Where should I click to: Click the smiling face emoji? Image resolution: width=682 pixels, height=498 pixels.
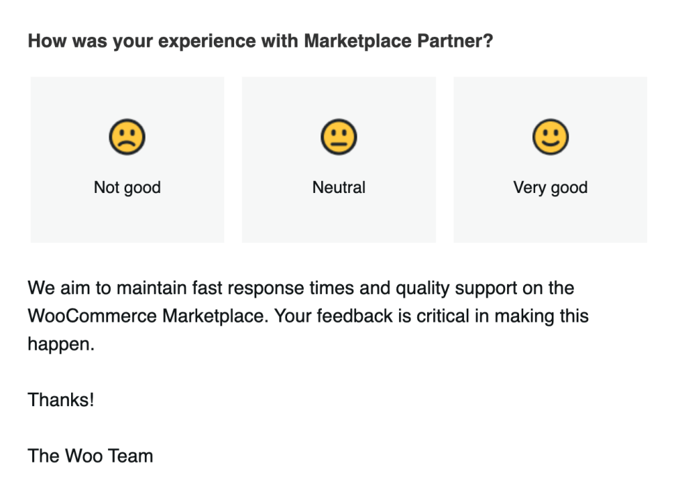click(x=550, y=137)
